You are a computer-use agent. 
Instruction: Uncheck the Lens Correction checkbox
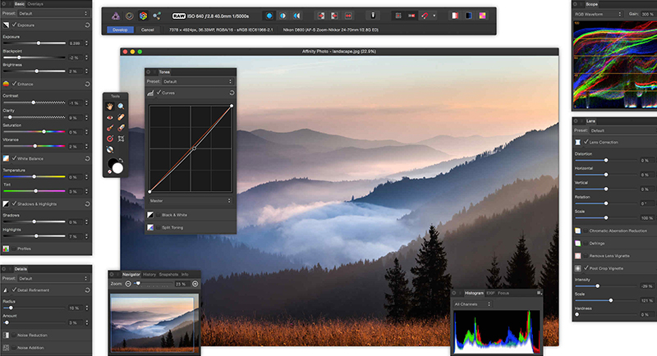pos(586,142)
